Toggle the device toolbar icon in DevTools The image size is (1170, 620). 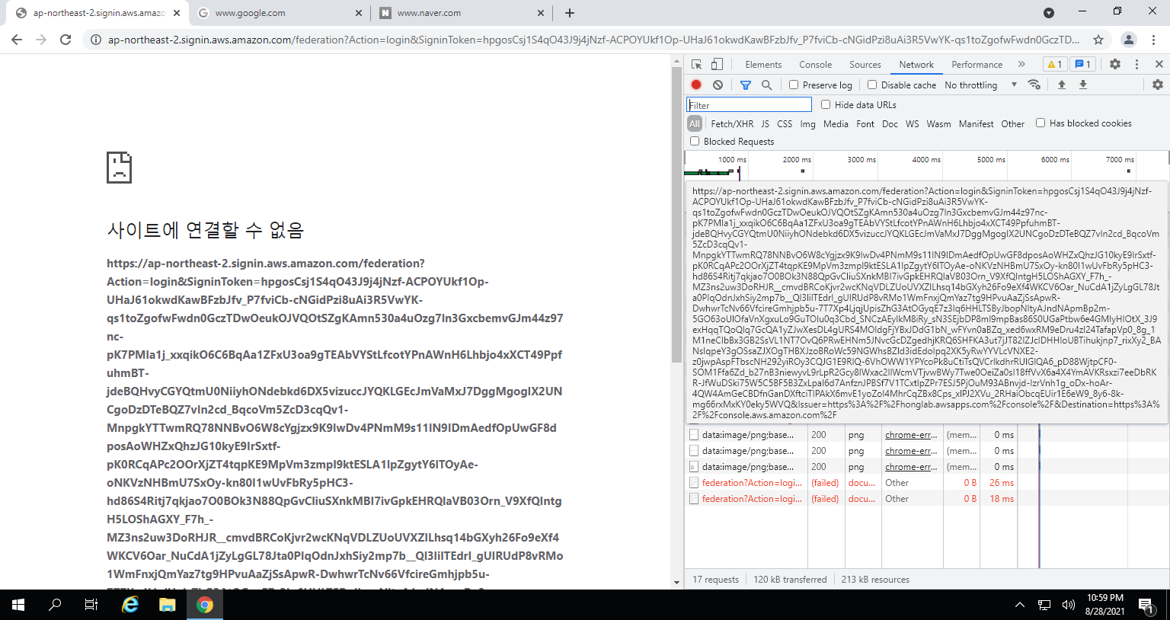coord(717,65)
